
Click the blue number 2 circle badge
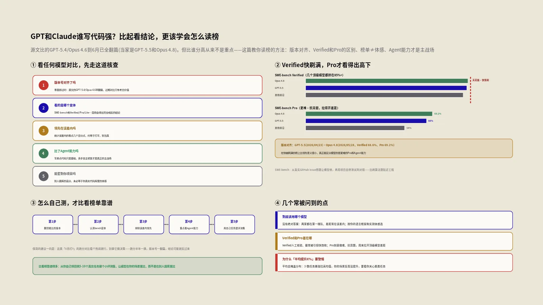pos(43,108)
